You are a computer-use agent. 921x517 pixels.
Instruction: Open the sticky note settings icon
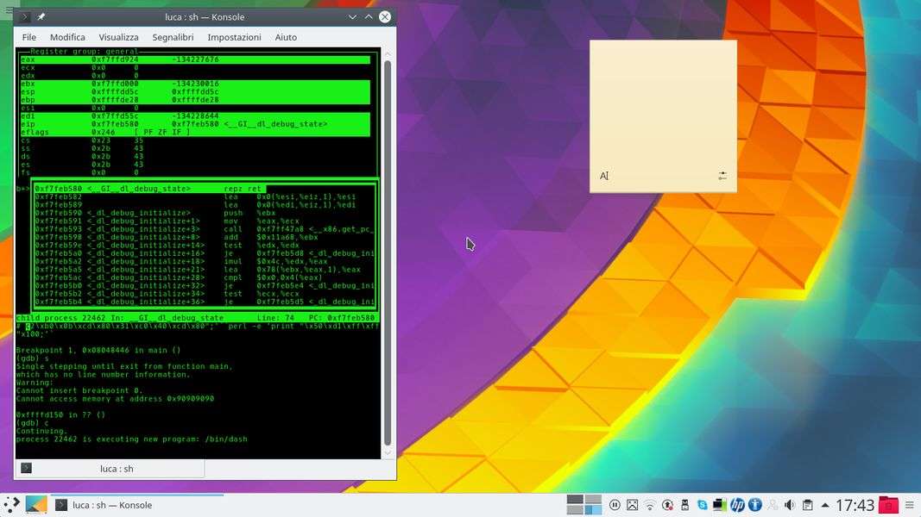click(x=722, y=176)
